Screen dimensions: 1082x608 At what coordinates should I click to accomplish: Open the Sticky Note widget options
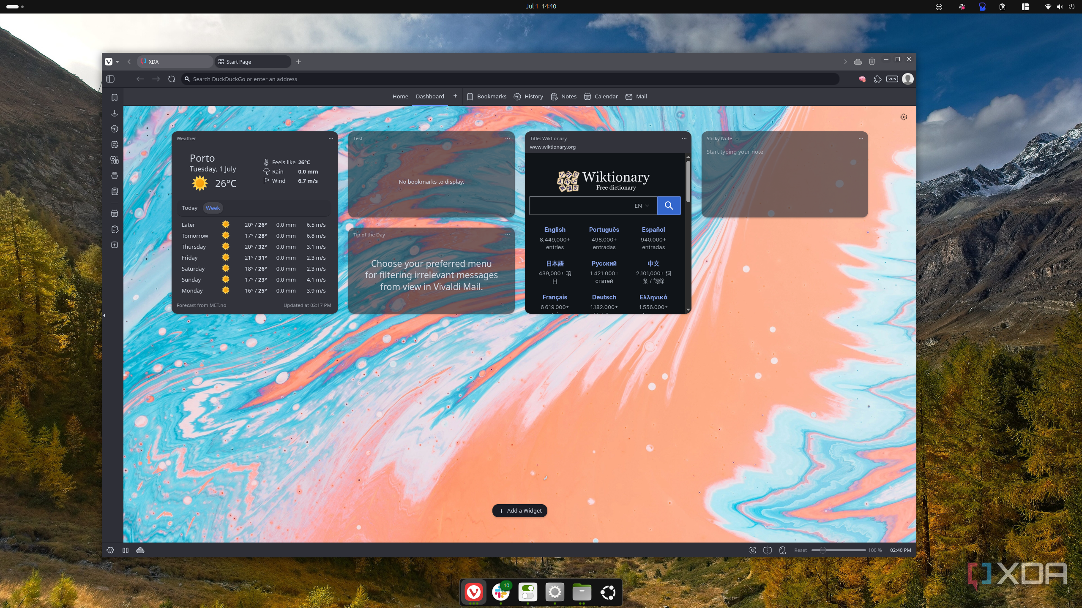click(861, 138)
